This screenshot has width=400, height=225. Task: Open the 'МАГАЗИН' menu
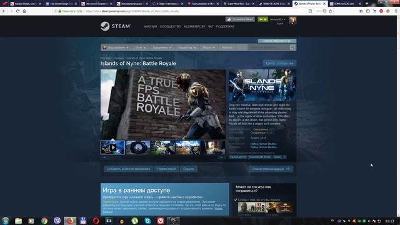click(150, 26)
